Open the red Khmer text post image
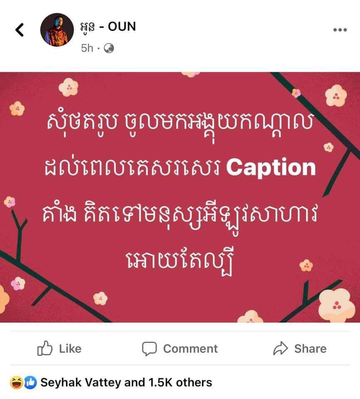360x399 pixels. [180, 197]
